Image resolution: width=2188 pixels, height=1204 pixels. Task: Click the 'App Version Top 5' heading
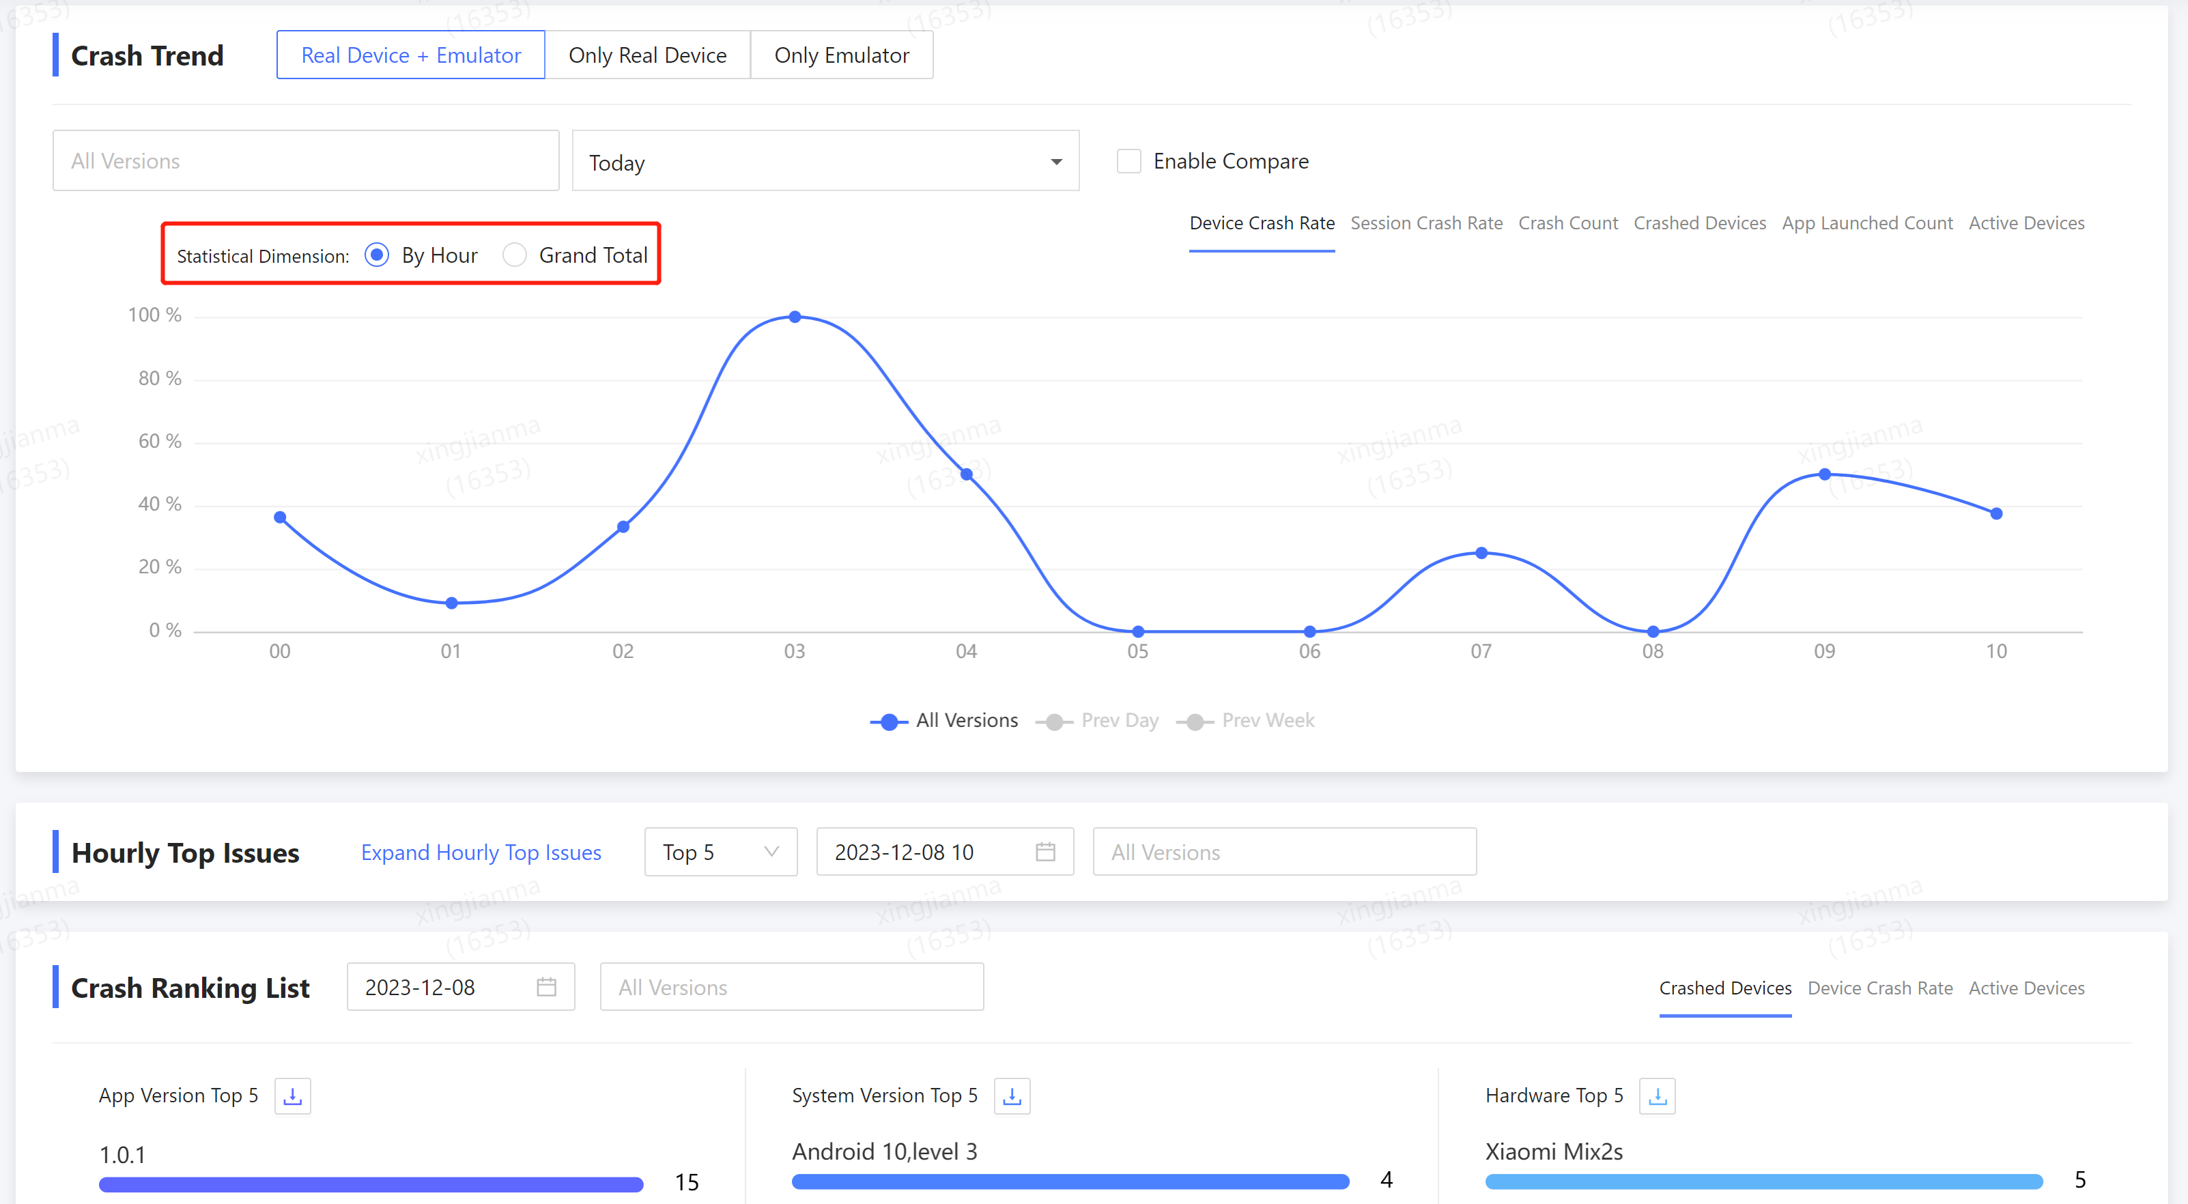pos(178,1095)
